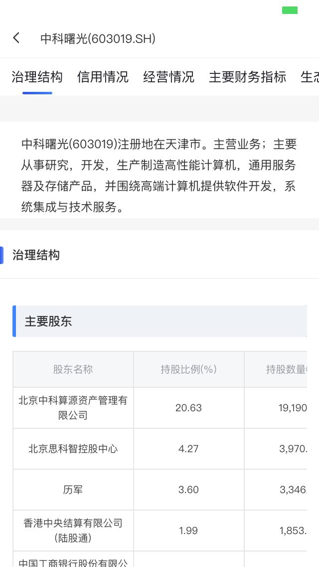
Task: Tap the 中国工商银行 shareholder row
Action: click(x=73, y=562)
